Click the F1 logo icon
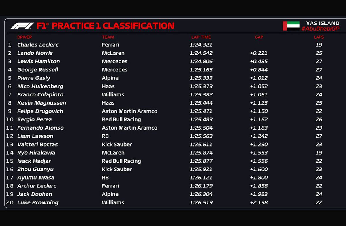Image resolution: width=346 pixels, height=226 pixels. (22, 26)
